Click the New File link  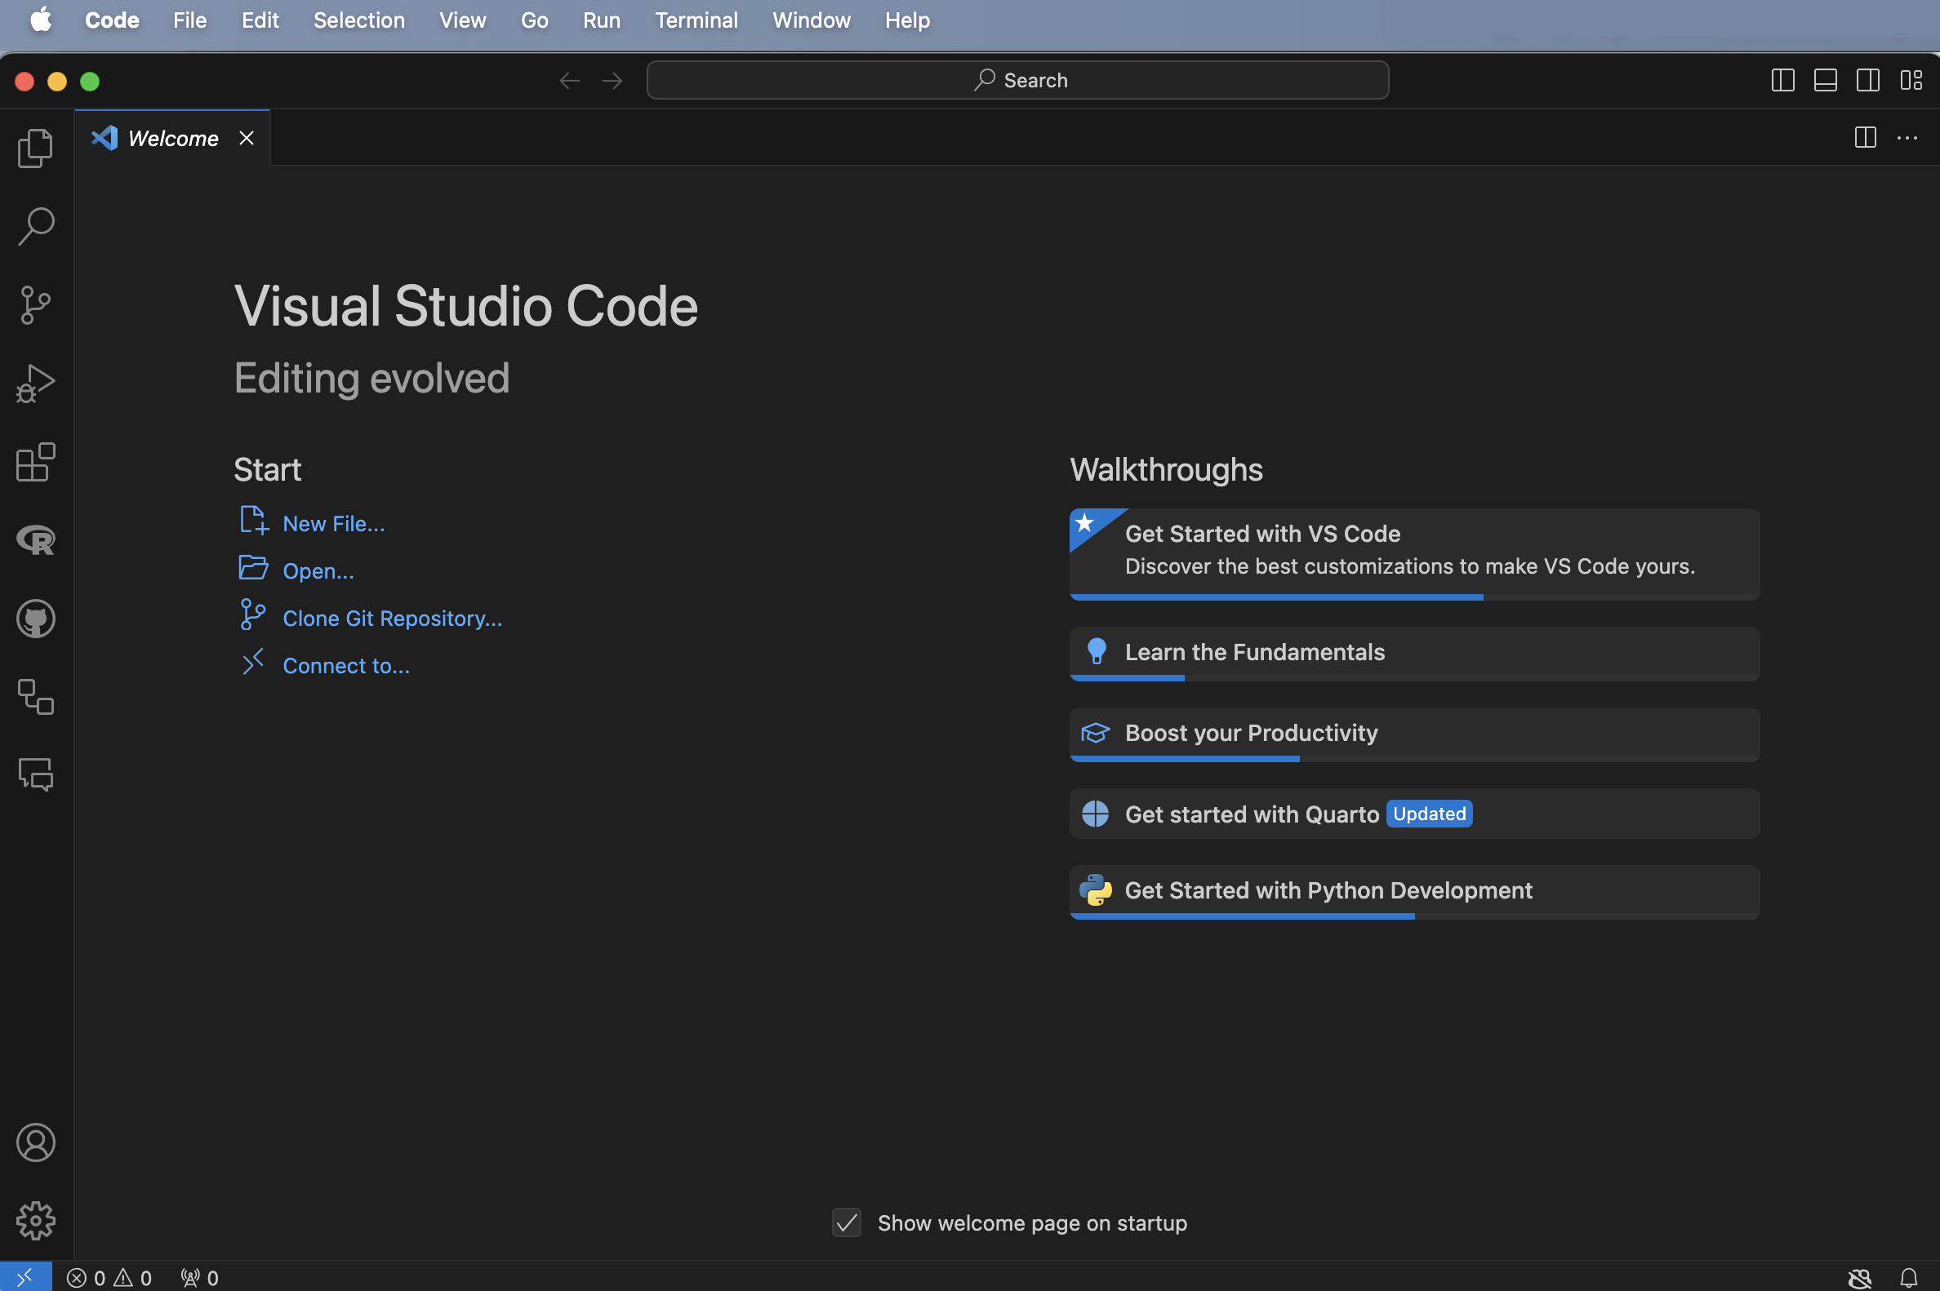(x=333, y=524)
